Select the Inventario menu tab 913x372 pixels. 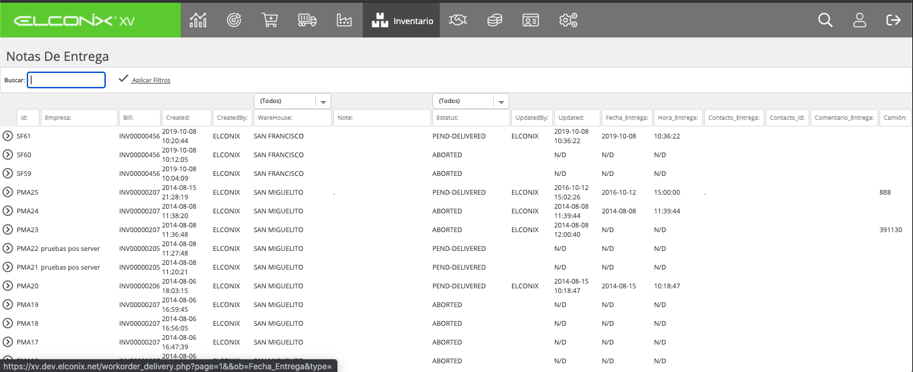click(402, 20)
